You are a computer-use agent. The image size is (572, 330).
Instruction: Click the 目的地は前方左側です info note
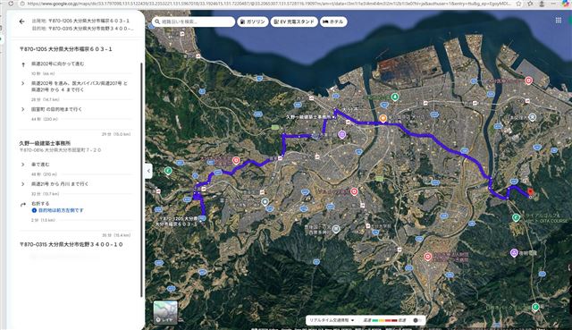click(x=57, y=210)
